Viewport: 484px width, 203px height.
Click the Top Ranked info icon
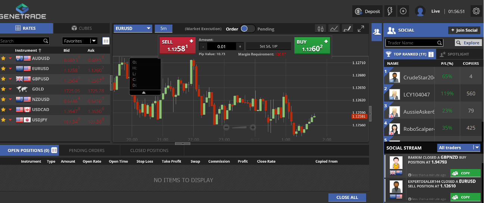pos(431,54)
